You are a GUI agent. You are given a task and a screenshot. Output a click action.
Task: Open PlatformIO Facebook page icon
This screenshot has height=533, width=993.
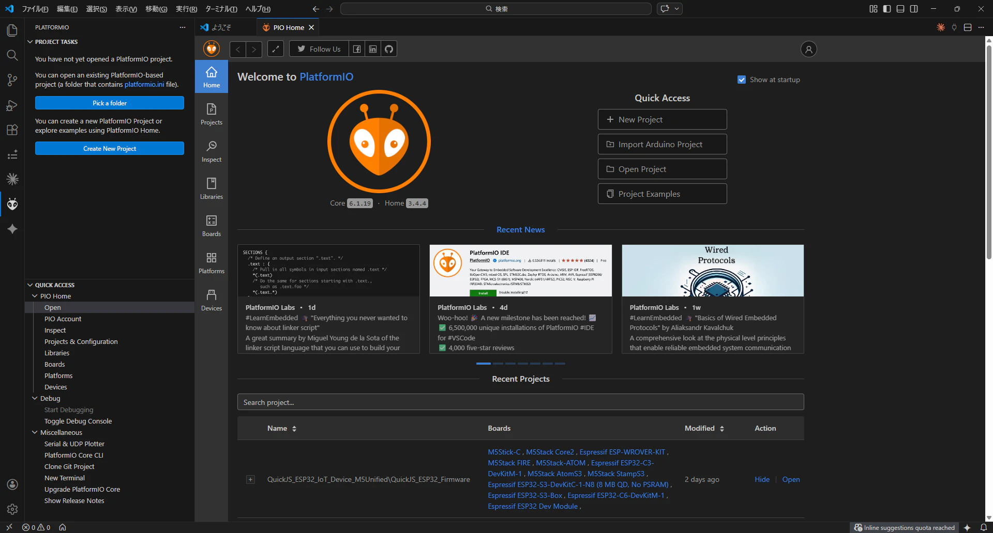pos(357,49)
